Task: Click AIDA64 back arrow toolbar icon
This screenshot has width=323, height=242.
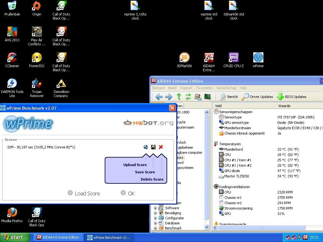Action: [x=159, y=97]
